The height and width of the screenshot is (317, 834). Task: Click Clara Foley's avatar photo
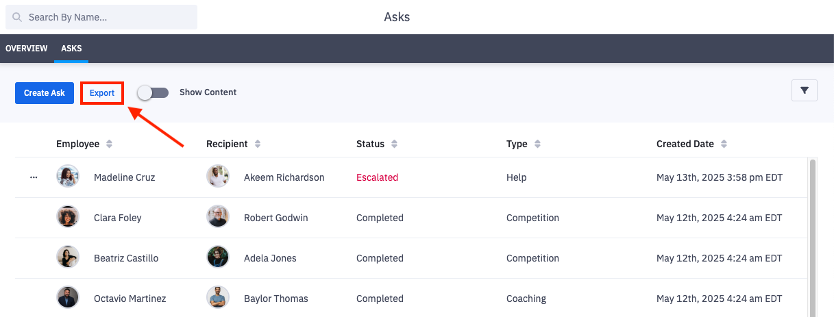(x=68, y=217)
